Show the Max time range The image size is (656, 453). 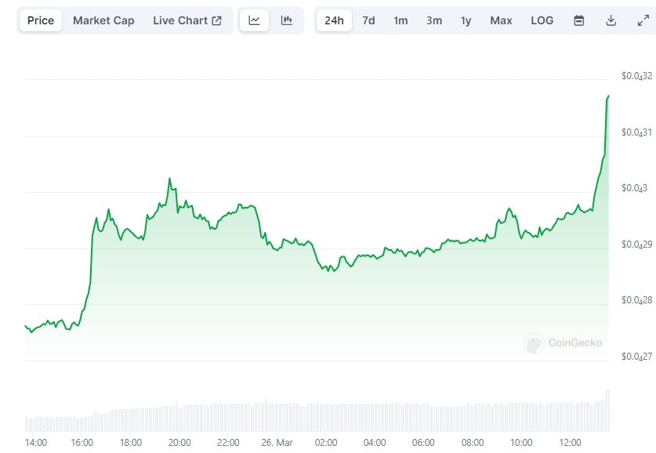pos(501,20)
